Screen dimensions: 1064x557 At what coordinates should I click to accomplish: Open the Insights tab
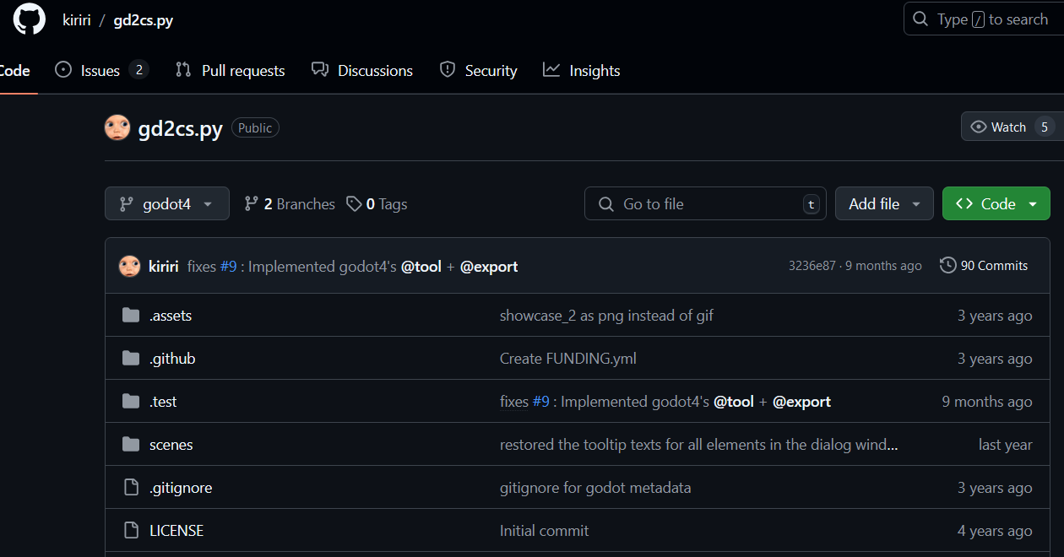tap(582, 71)
